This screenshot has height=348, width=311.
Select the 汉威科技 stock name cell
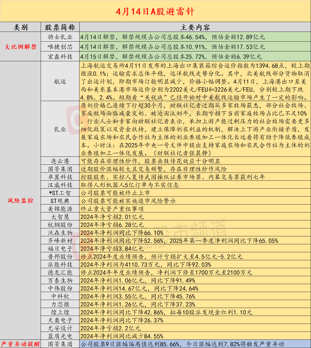(60, 185)
